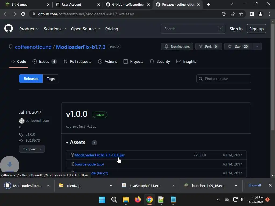Screen dimensions: 275x206
Task: Expand the Solutions menu
Action: [x=55, y=29]
